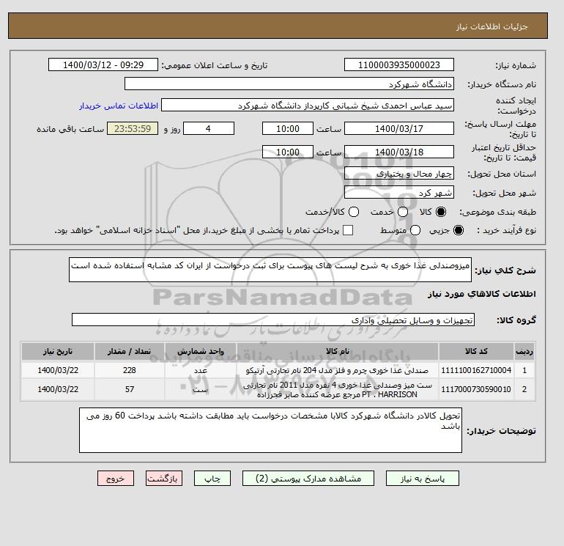564x546 pixels.
Task: Click the تاریخ نیاز column header
Action: click(58, 351)
